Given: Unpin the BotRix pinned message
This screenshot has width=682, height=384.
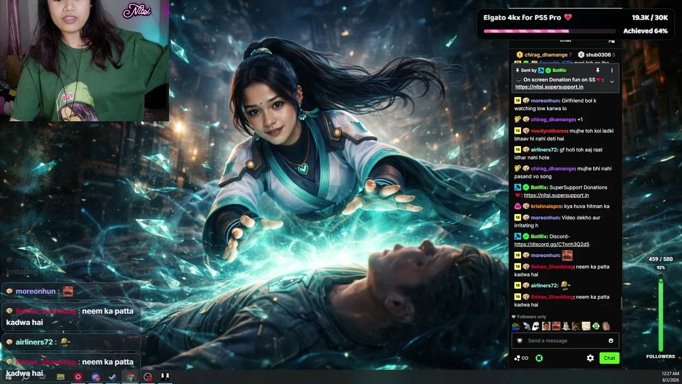Looking at the screenshot, I should coord(598,70).
